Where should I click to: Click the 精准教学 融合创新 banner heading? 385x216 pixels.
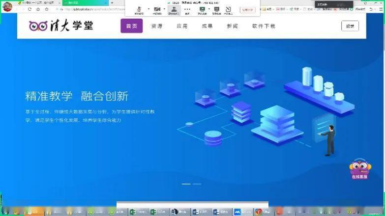coord(77,96)
